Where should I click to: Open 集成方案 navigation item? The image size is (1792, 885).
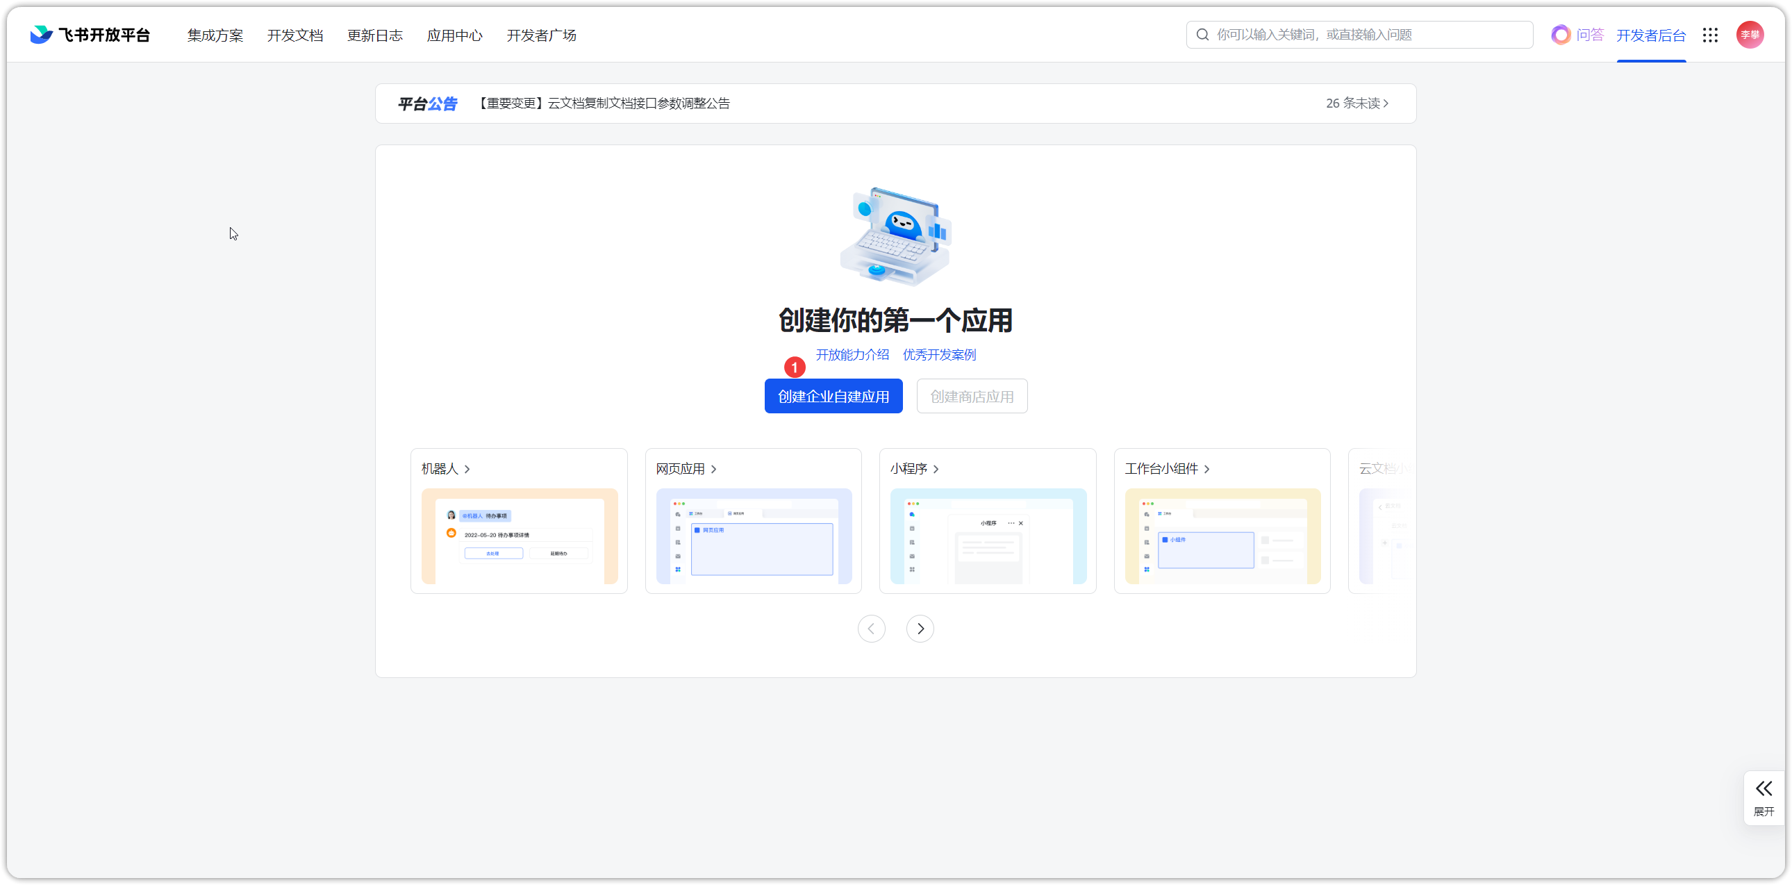[215, 35]
